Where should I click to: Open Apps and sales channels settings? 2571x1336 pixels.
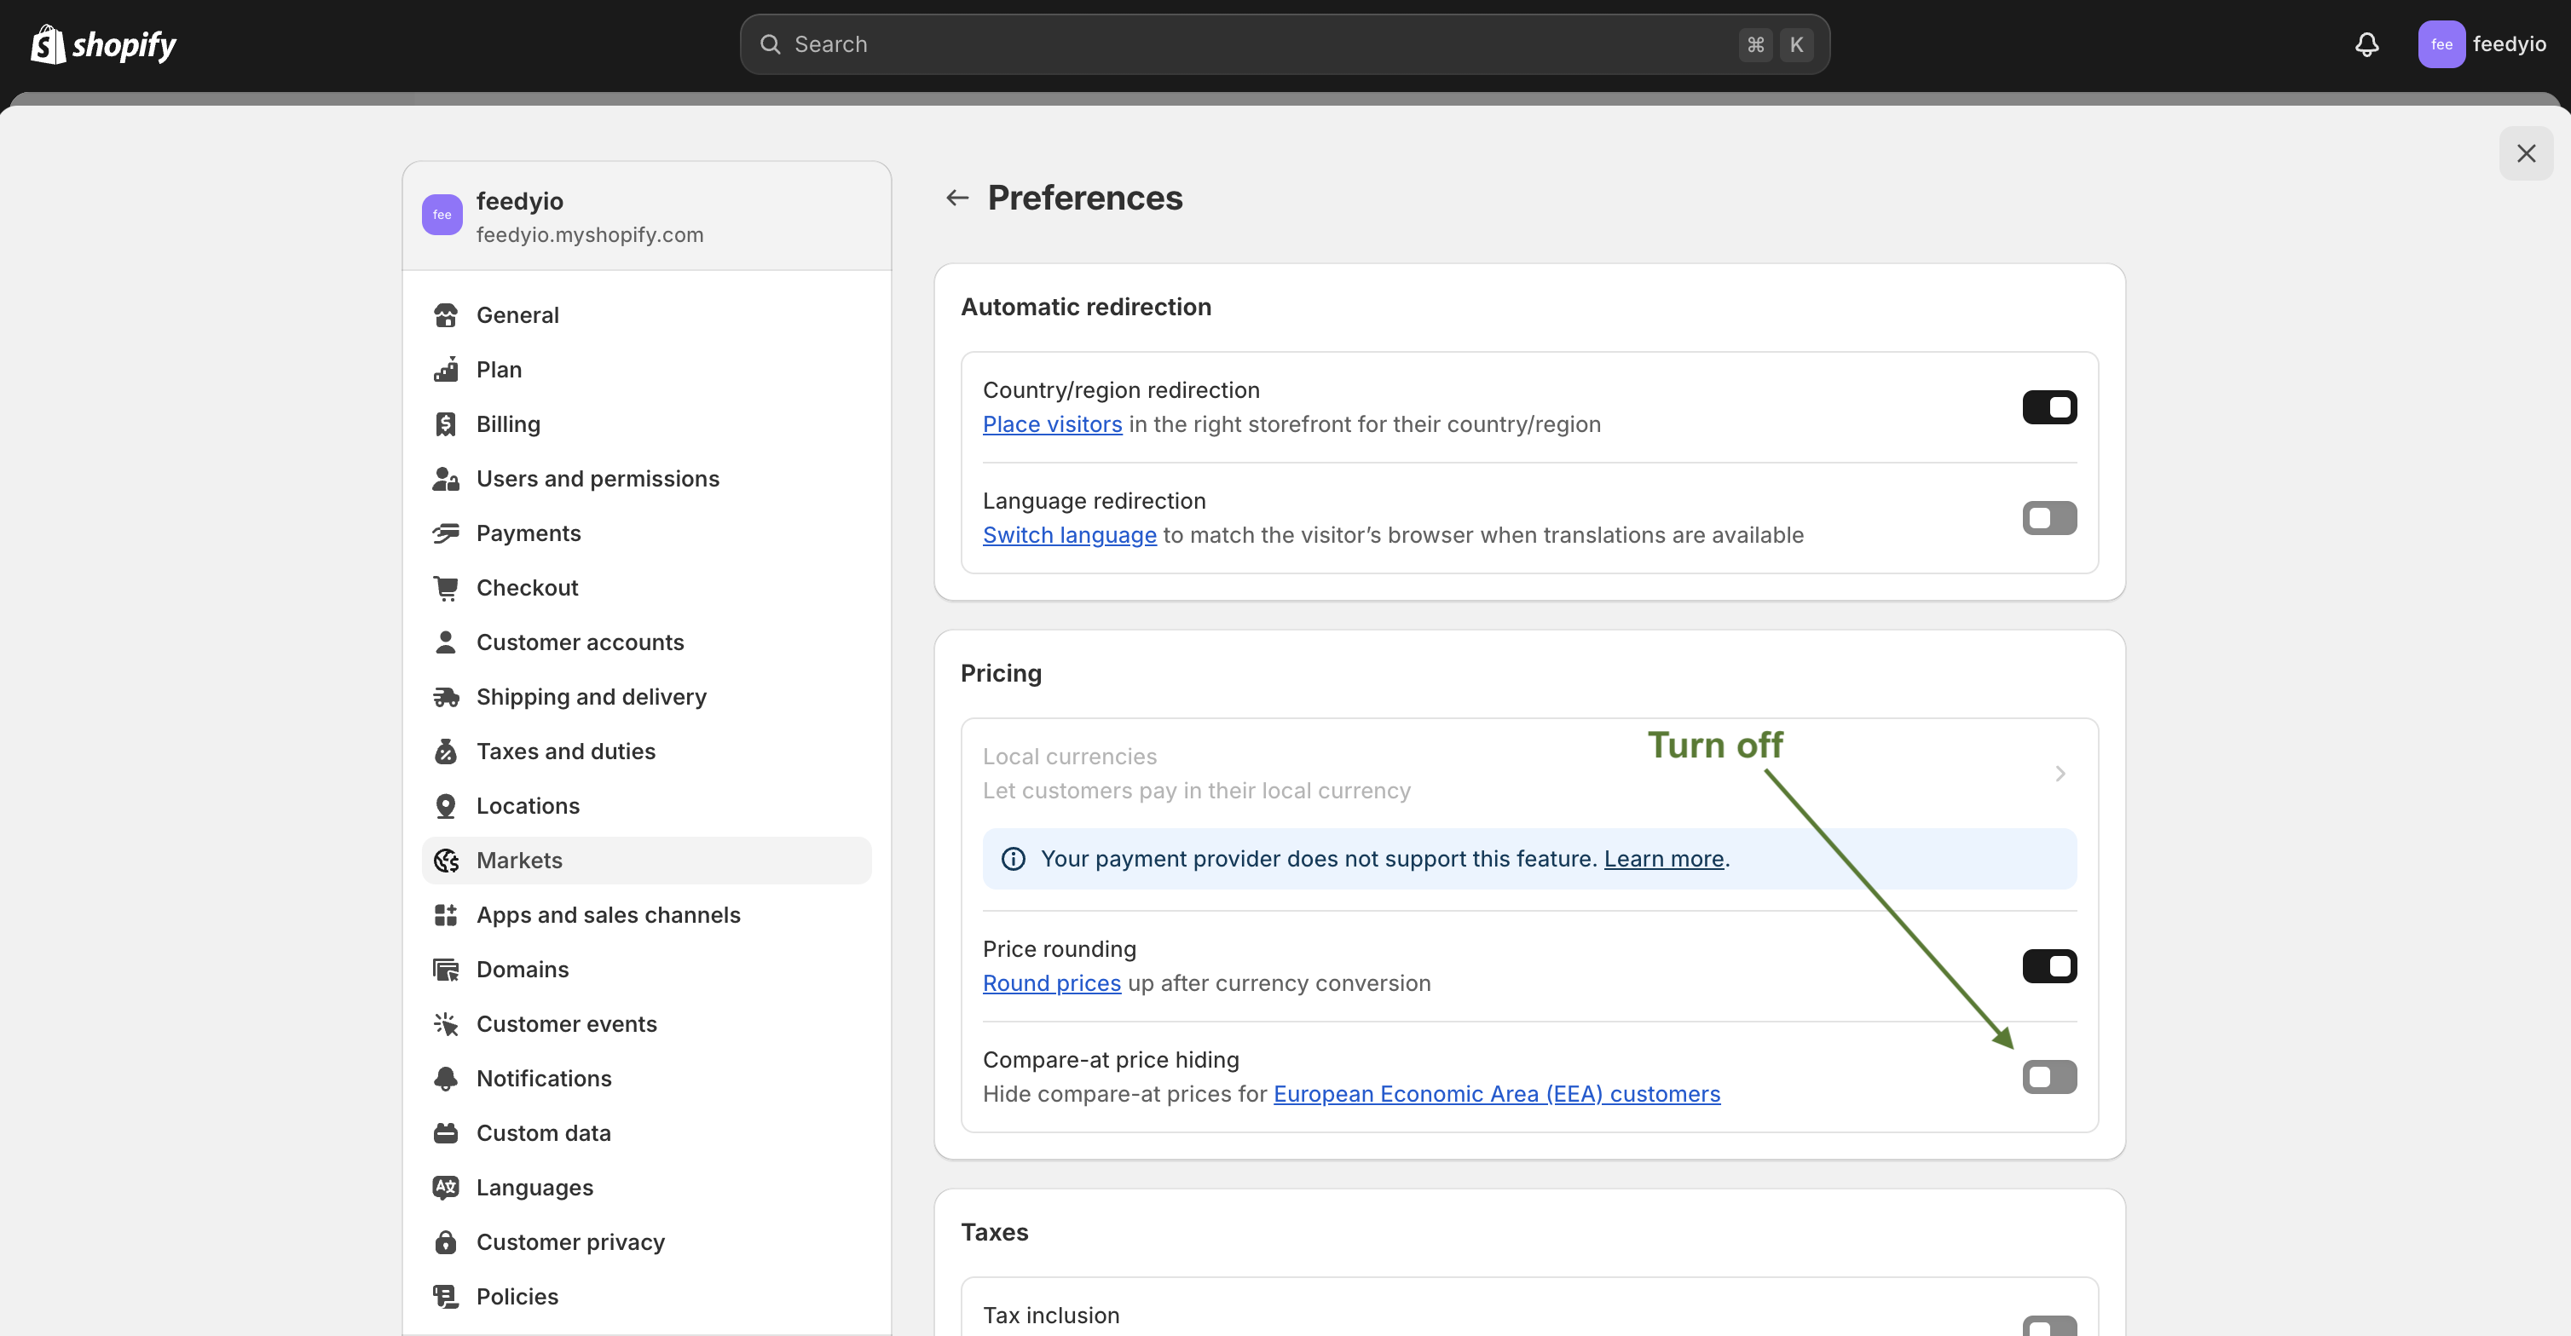pos(647,915)
